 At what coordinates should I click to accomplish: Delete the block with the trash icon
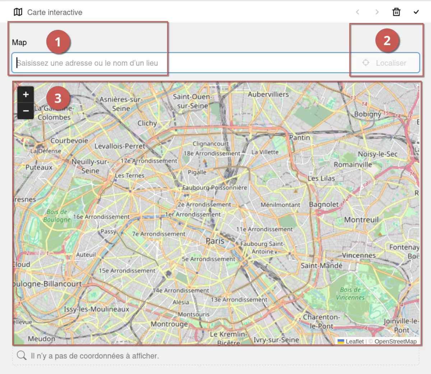(396, 12)
